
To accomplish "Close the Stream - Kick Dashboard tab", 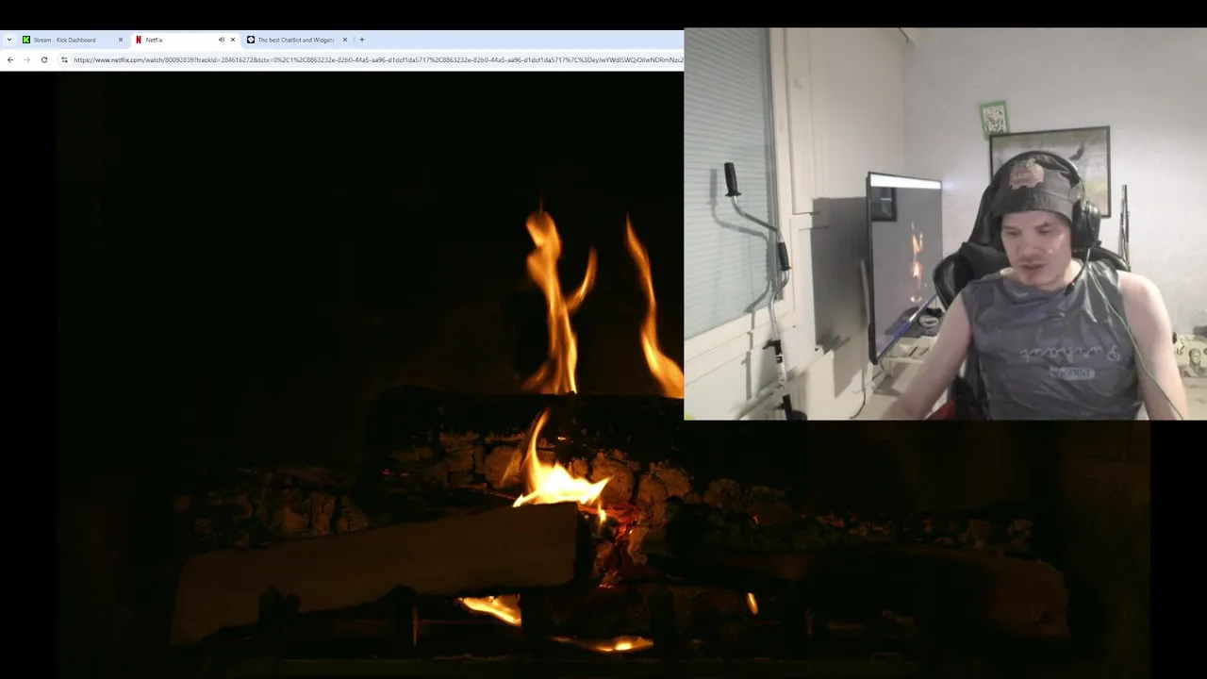I will pos(121,40).
